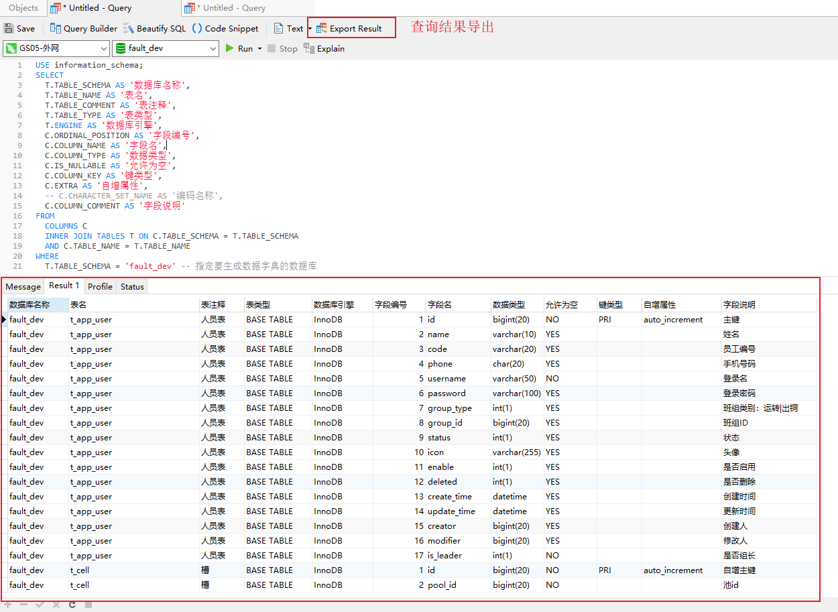
Task: Open the Query Builder tool
Action: 84,28
